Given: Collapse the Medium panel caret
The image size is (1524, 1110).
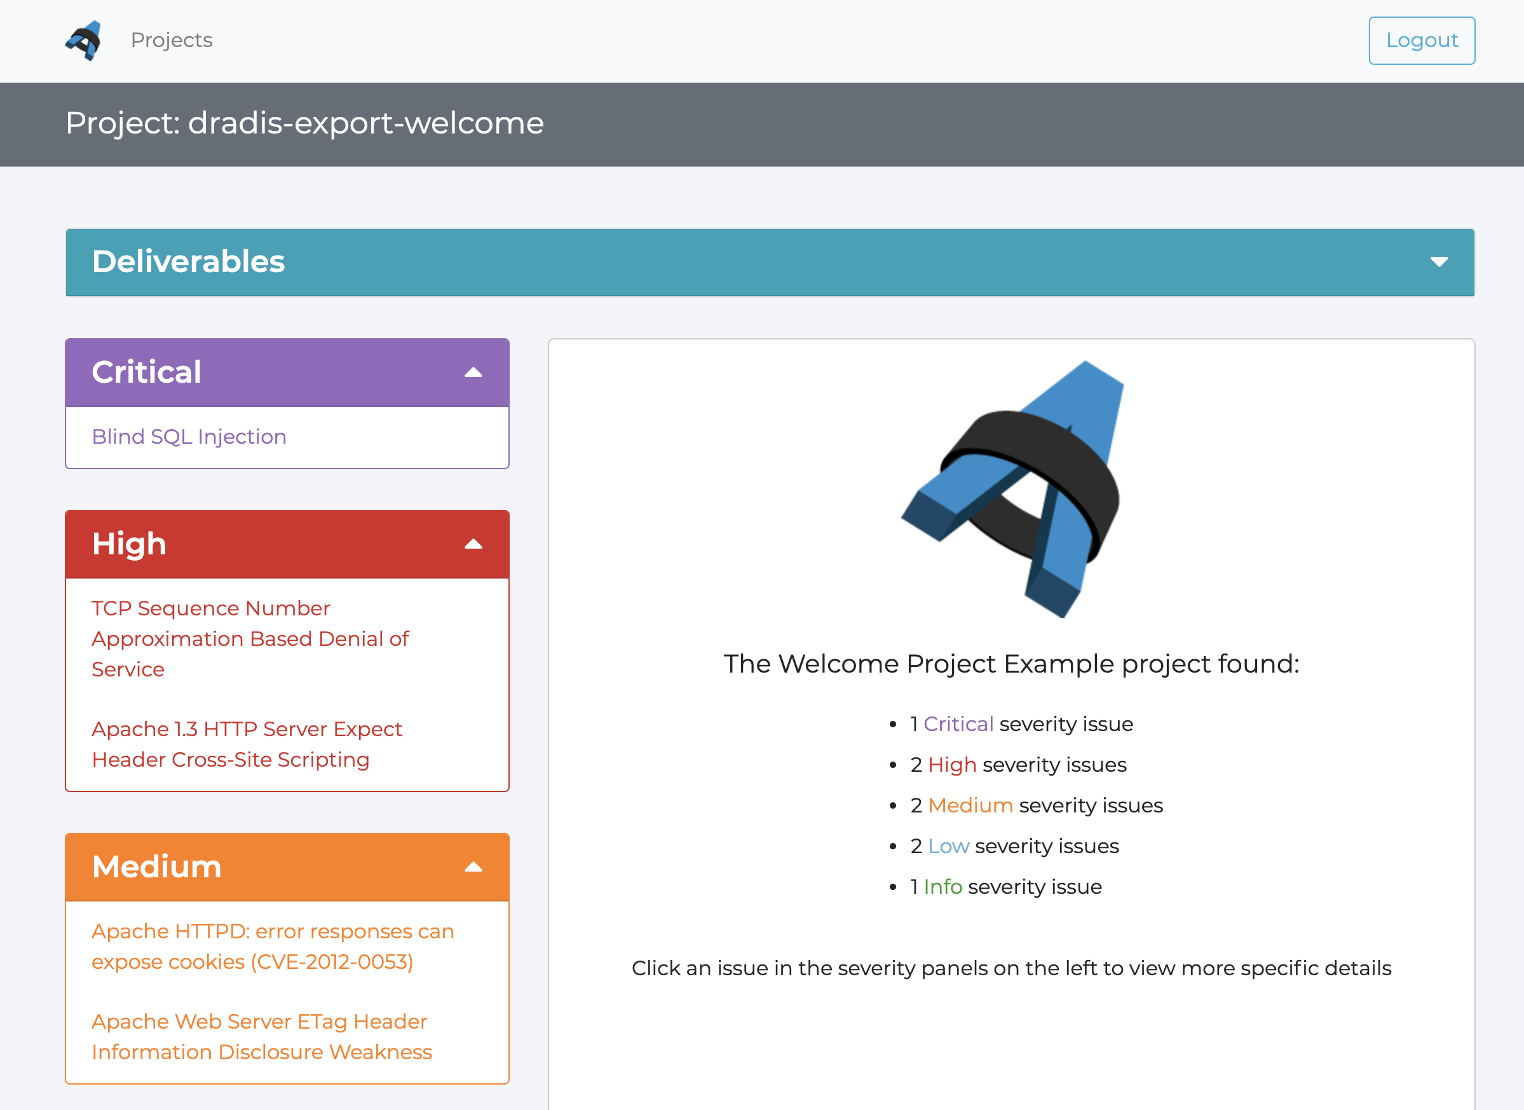Looking at the screenshot, I should point(473,867).
